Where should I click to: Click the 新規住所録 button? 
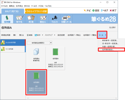(x=6, y=35)
